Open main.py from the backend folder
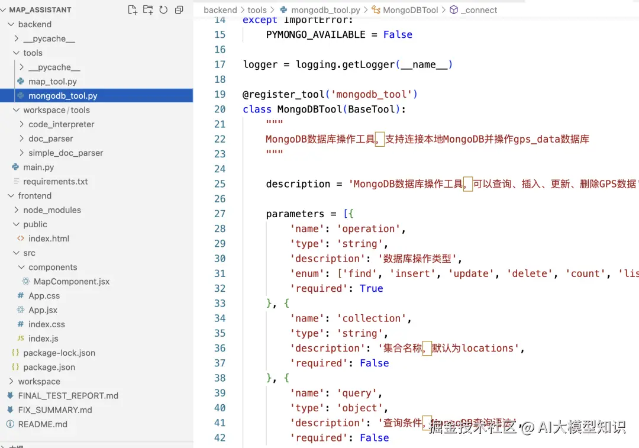 [38, 167]
